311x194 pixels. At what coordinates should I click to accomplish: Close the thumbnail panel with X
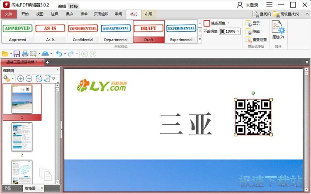58,70
